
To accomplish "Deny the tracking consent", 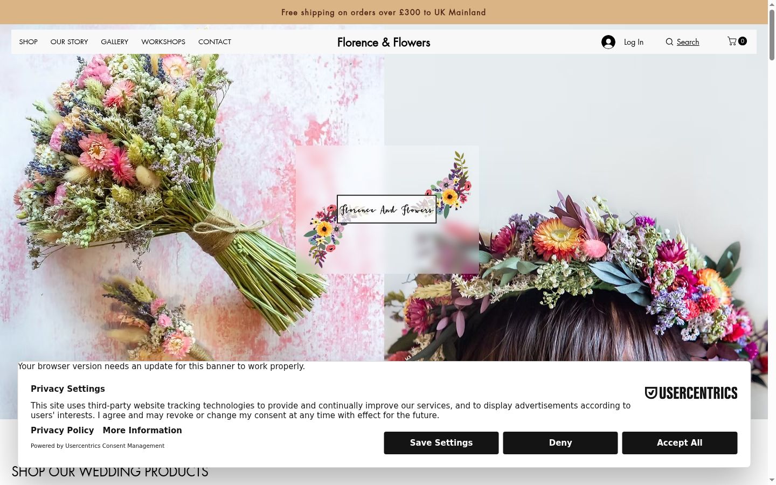I will [560, 443].
